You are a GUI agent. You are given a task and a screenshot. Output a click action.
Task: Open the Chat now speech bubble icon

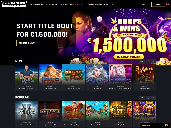166,125
